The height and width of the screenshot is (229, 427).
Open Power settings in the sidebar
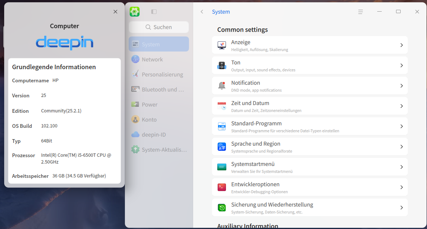coord(159,105)
